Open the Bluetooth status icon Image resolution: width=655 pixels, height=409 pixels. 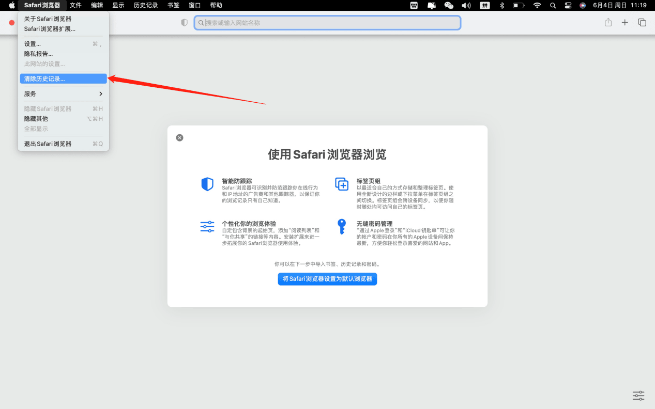(x=501, y=5)
